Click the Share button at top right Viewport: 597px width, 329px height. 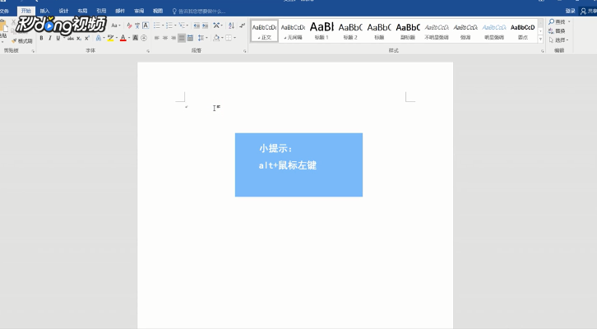588,11
